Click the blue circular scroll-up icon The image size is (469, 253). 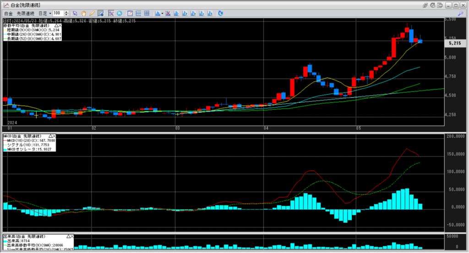120,13
